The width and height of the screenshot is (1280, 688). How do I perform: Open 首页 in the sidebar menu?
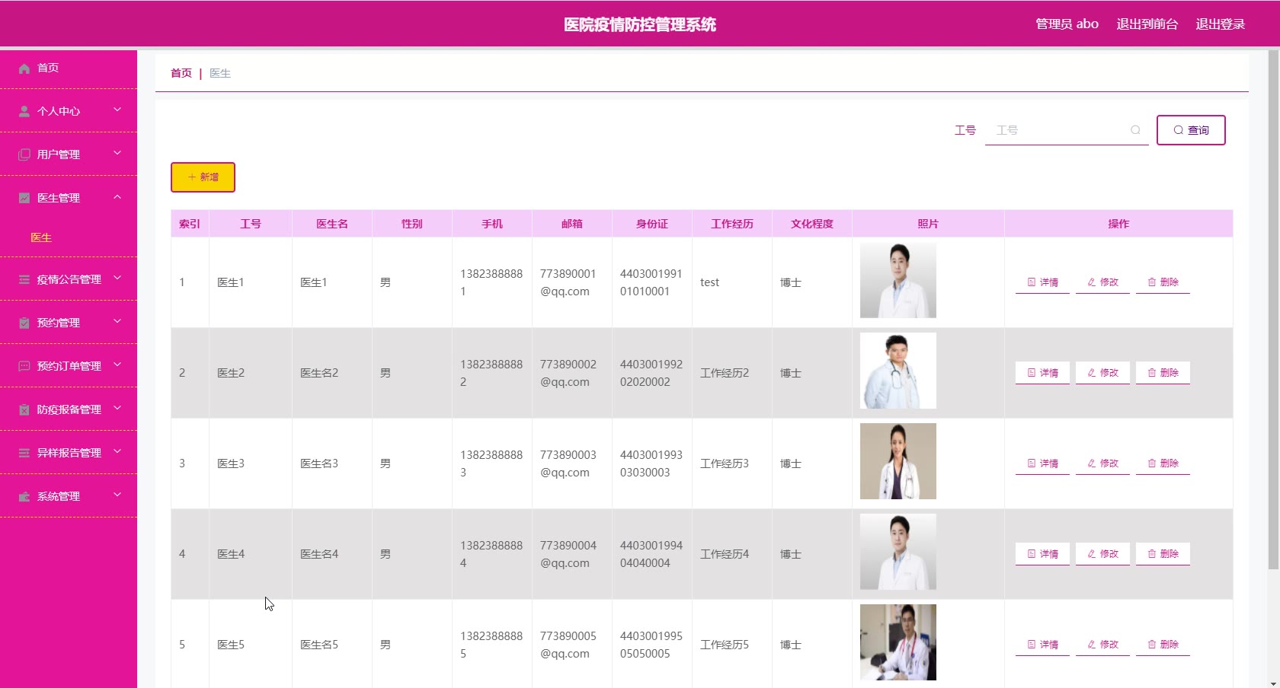(x=69, y=68)
